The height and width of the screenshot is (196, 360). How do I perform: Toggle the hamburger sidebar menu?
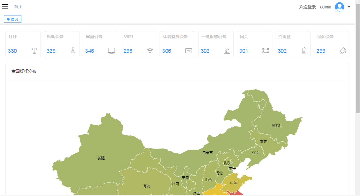[x=5, y=6]
